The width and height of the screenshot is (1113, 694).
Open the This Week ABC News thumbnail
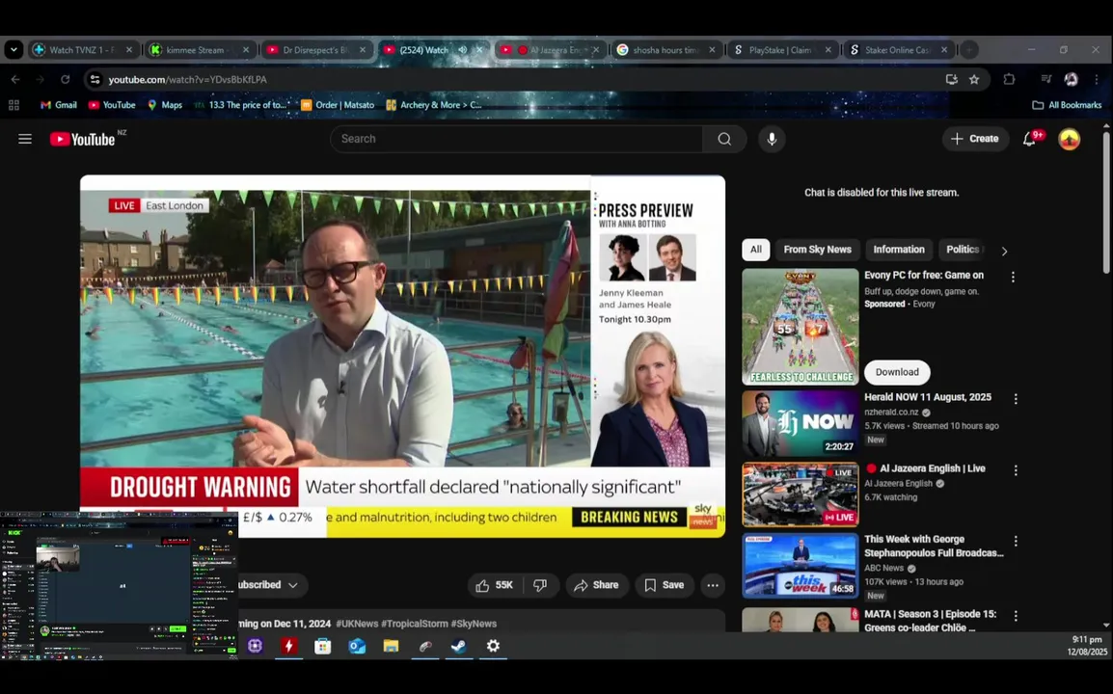(800, 566)
